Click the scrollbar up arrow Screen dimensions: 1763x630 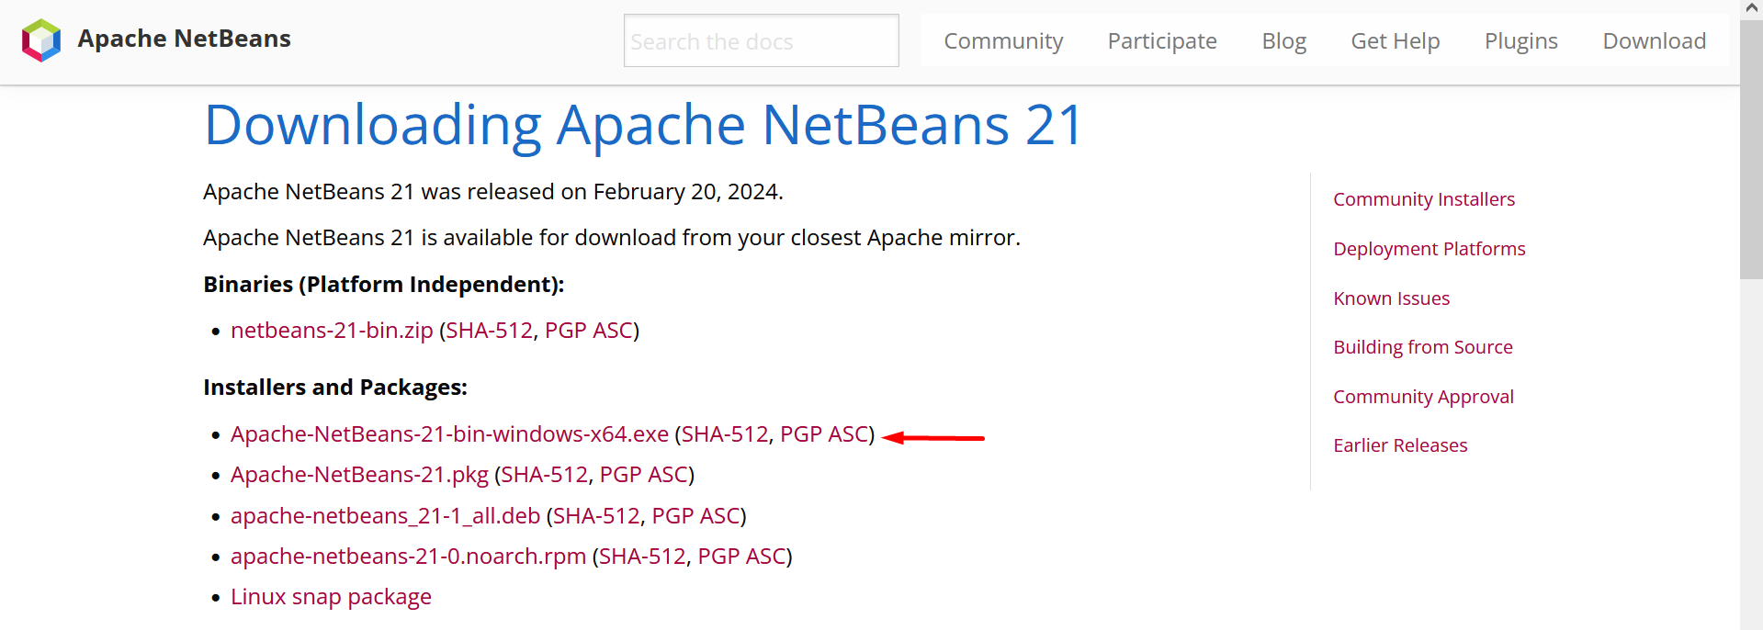(x=1751, y=9)
